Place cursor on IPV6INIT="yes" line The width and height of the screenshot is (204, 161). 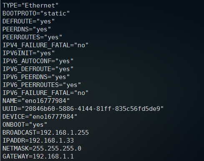click(x=28, y=53)
